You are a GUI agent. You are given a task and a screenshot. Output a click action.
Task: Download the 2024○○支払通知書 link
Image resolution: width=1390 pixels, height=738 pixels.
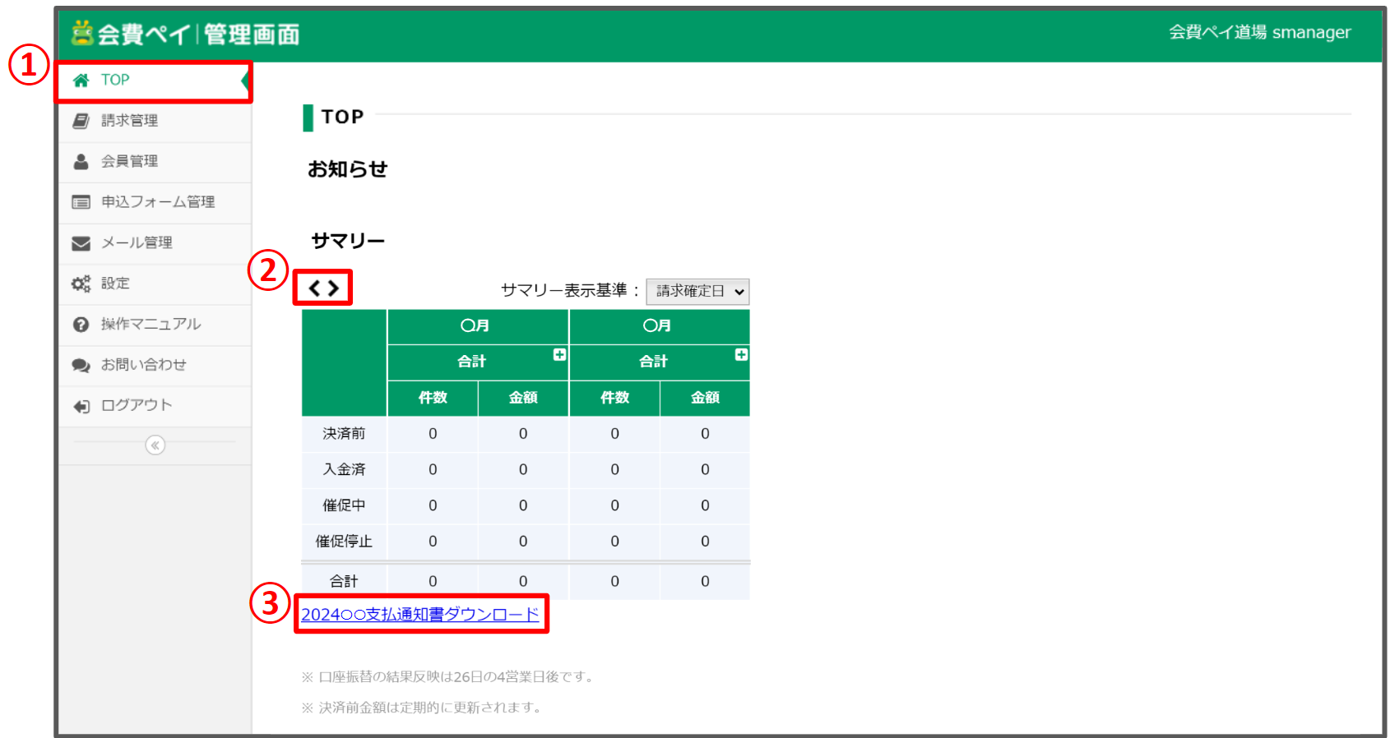pyautogui.click(x=419, y=615)
